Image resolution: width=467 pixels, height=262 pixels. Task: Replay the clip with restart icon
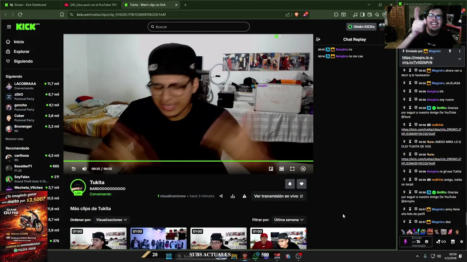(x=73, y=169)
